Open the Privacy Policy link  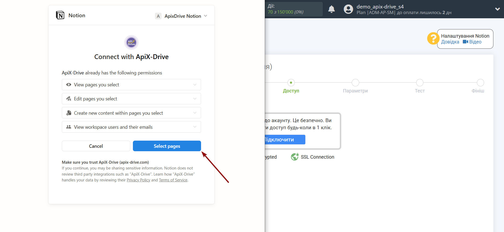click(138, 180)
